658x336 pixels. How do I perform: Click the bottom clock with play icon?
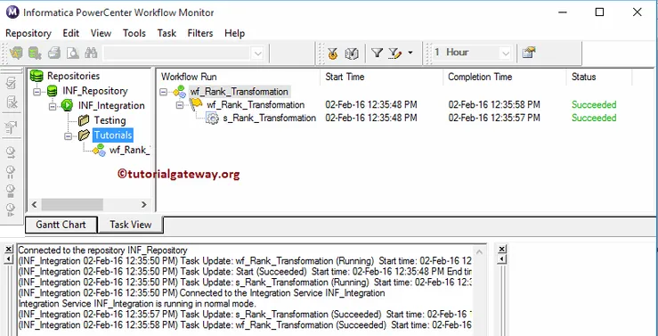coord(12,209)
